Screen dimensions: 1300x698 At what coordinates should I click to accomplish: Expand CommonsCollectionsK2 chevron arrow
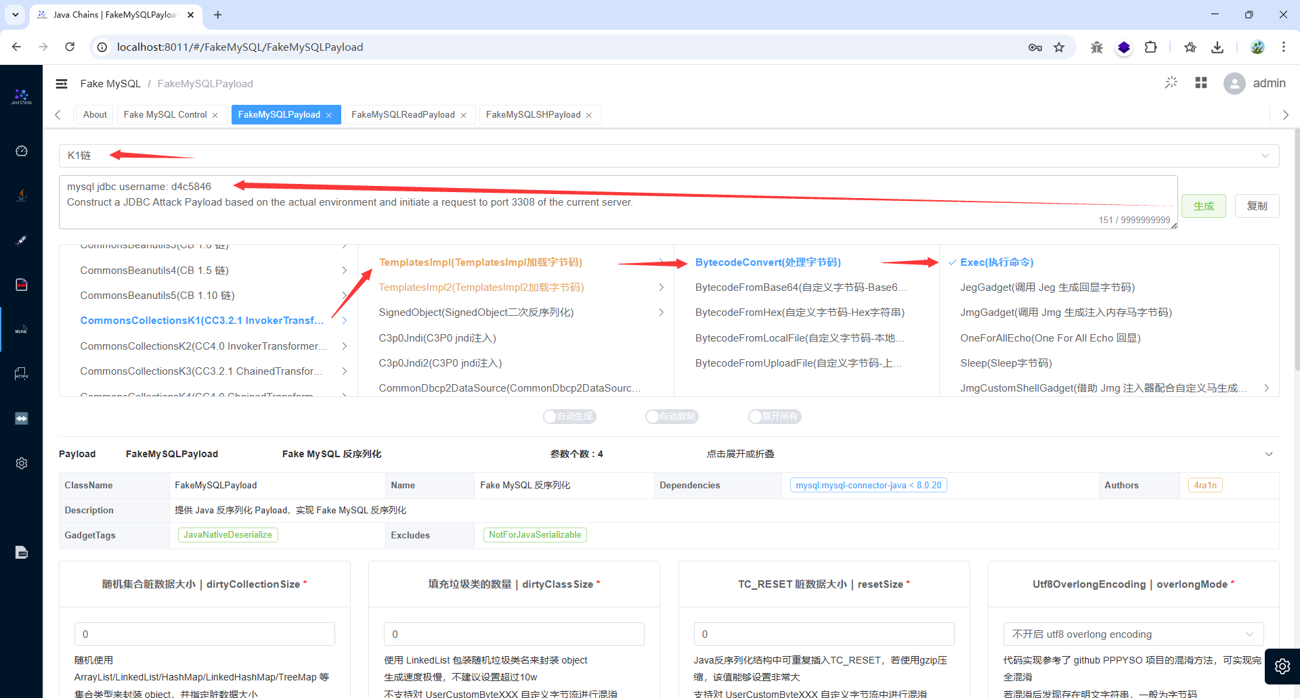point(345,346)
